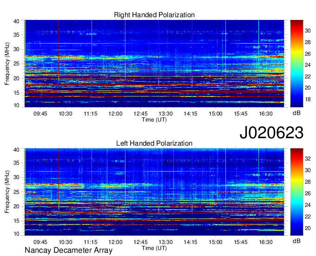
Task: Click the dB label under the left-handed color bar
Action: pyautogui.click(x=296, y=241)
